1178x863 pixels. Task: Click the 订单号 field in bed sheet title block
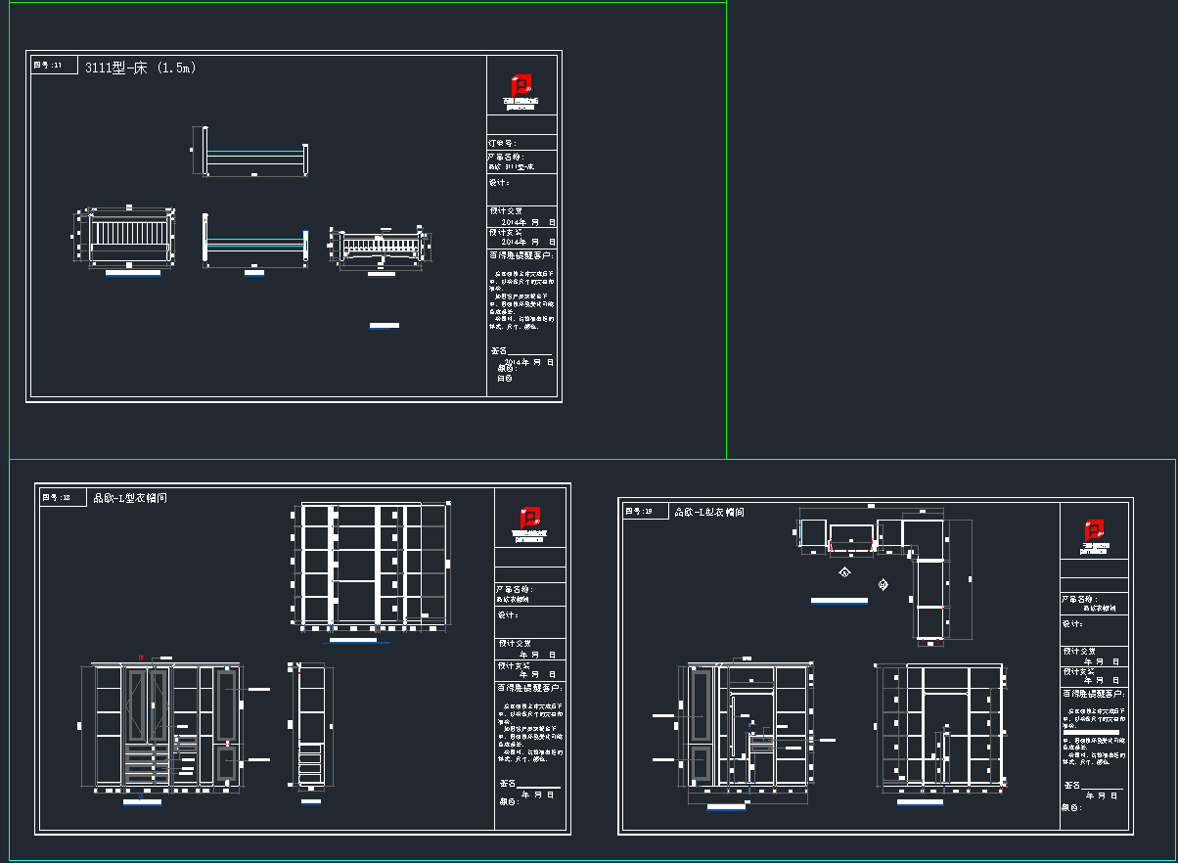click(x=522, y=142)
